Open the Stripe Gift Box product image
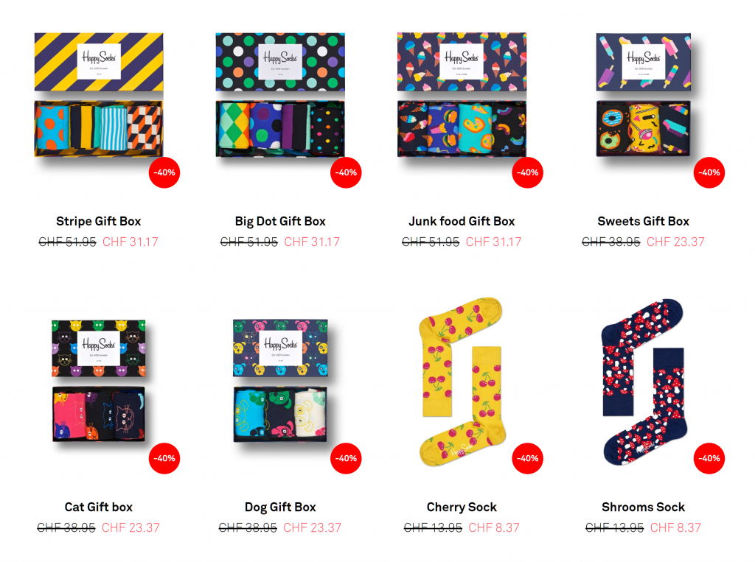The width and height of the screenshot is (755, 562). 99,95
